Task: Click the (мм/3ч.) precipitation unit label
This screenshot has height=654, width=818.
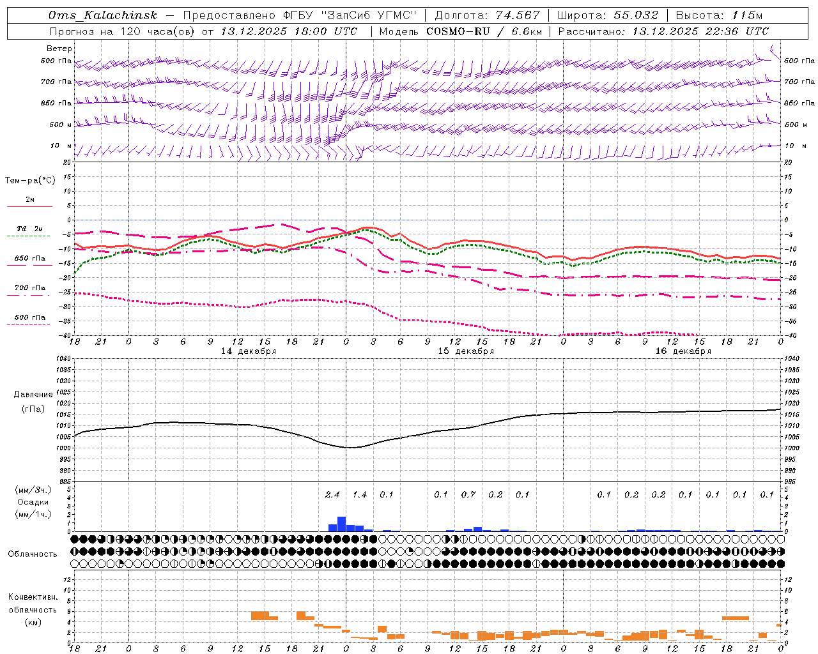Action: pyautogui.click(x=33, y=490)
